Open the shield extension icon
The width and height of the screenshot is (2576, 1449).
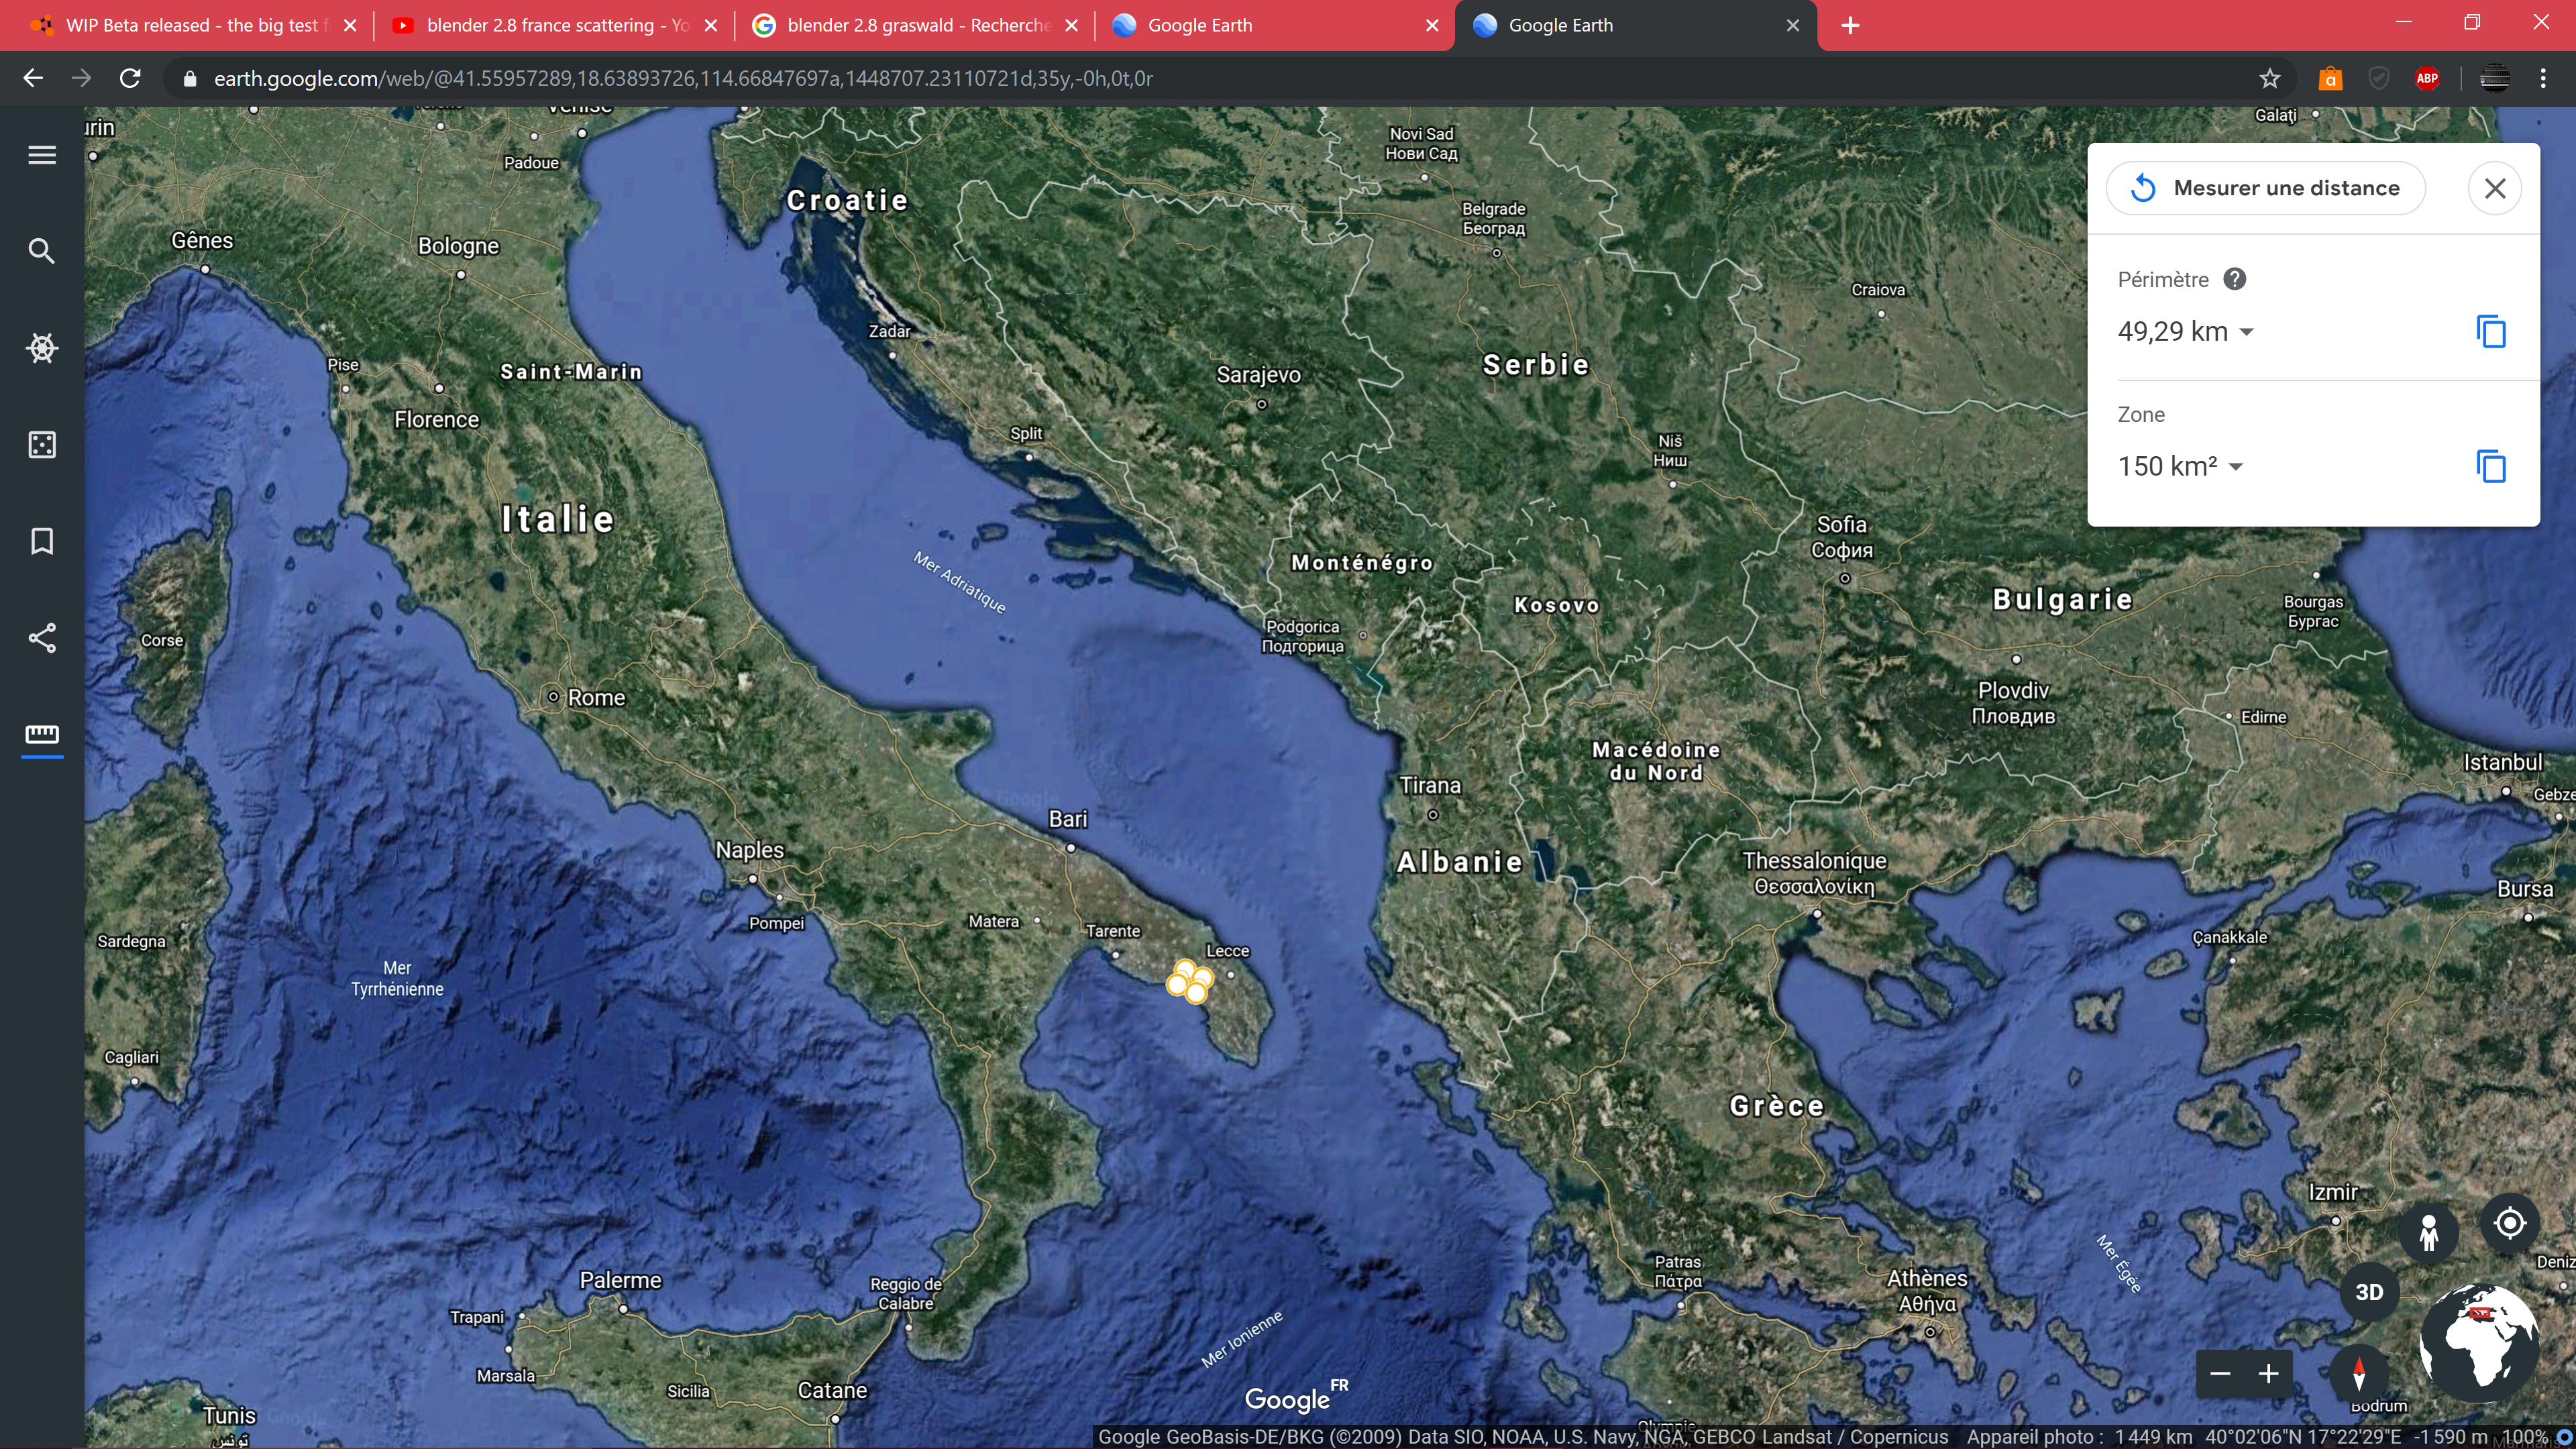[2379, 78]
